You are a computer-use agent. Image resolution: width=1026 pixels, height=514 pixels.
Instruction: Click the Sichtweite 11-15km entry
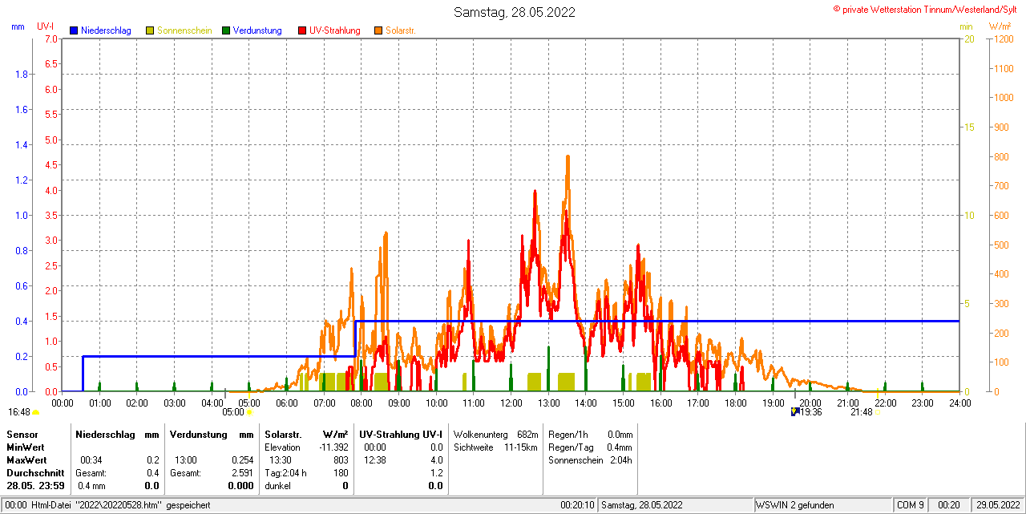495,447
